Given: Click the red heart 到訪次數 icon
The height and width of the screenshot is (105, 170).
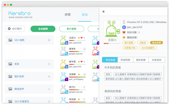Looking at the screenshot, I should 124,32.
